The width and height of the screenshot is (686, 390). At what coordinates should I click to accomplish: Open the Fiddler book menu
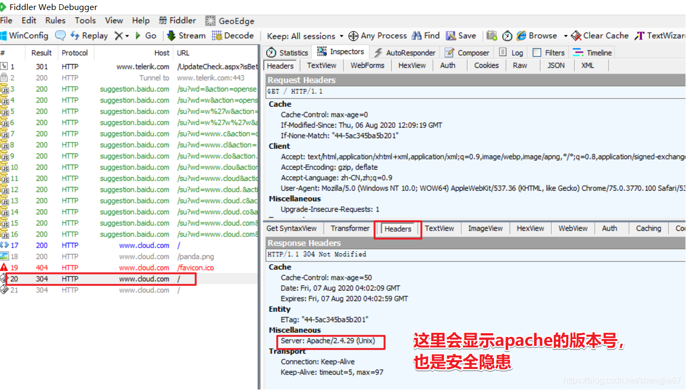[x=177, y=20]
